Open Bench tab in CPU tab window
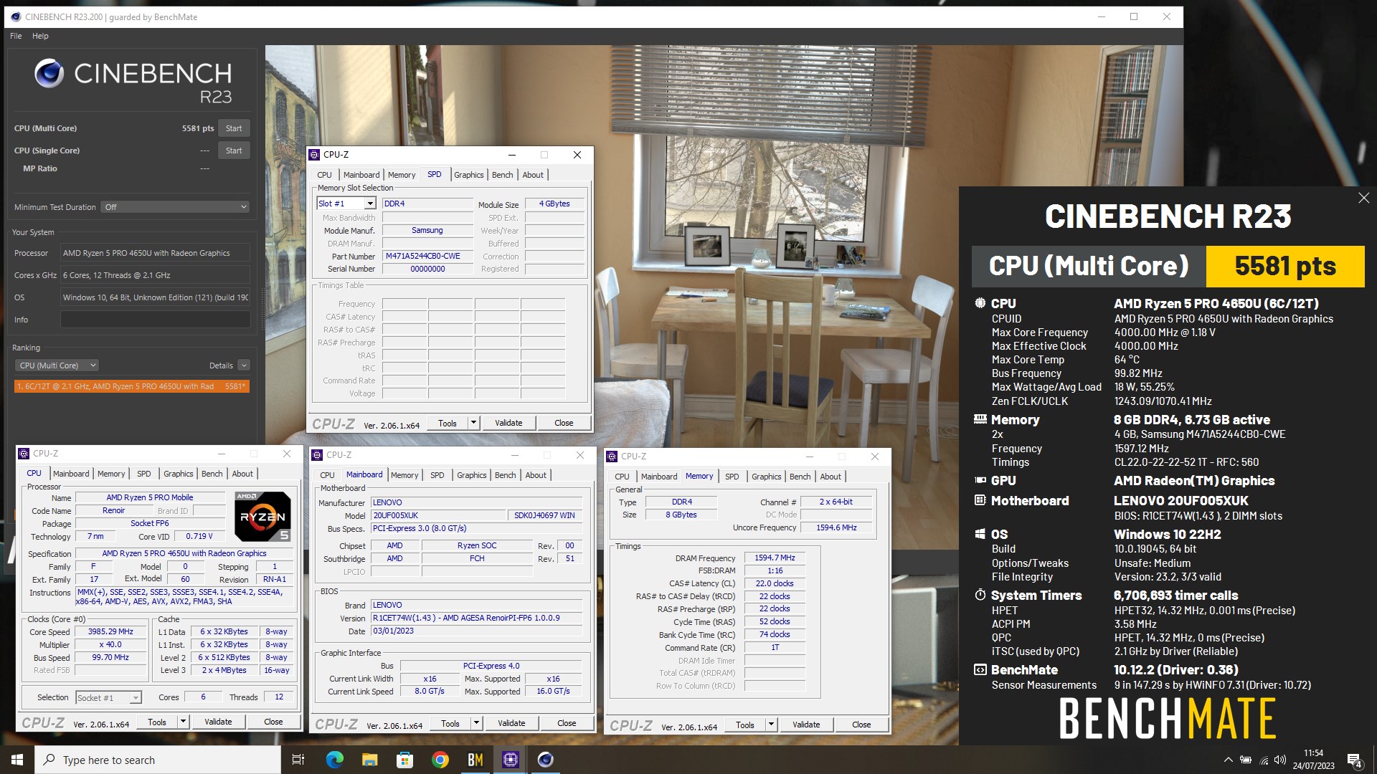Screen dimensions: 1377x774 pyautogui.click(x=212, y=474)
